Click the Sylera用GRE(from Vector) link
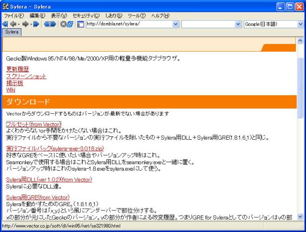The height and width of the screenshot is (232, 306). click(x=38, y=197)
